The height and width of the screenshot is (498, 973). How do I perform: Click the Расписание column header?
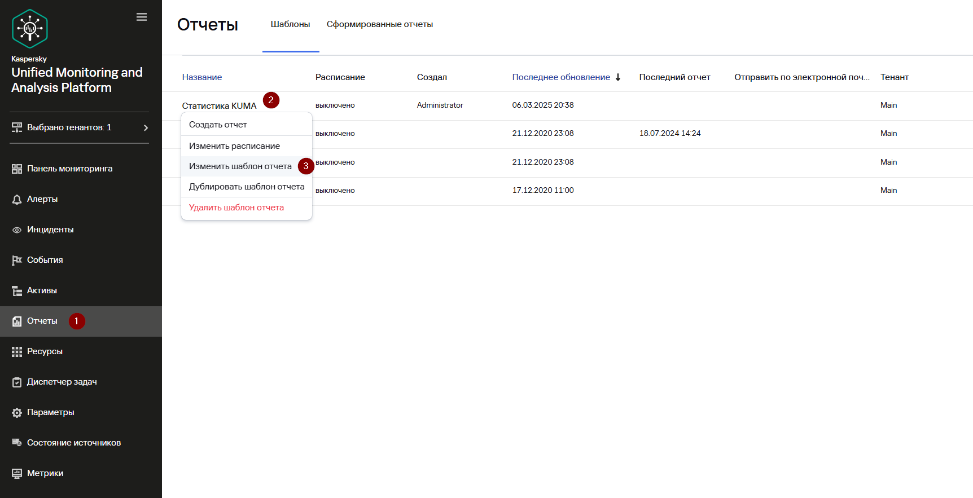tap(340, 77)
